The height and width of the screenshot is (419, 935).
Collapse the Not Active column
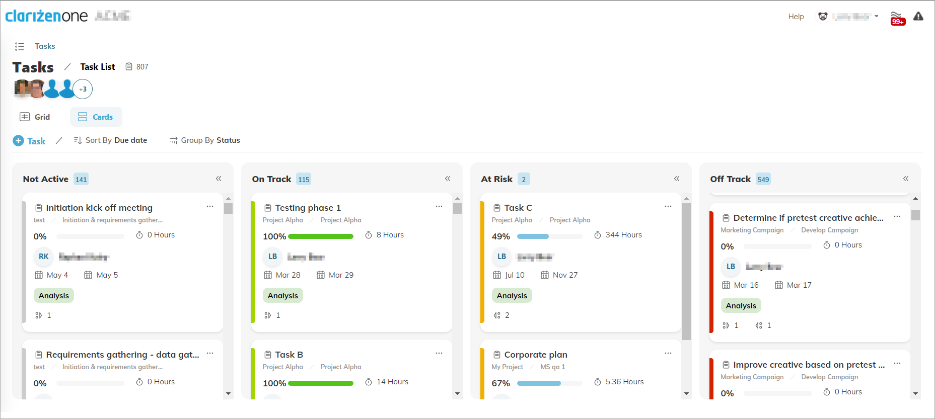pos(219,179)
